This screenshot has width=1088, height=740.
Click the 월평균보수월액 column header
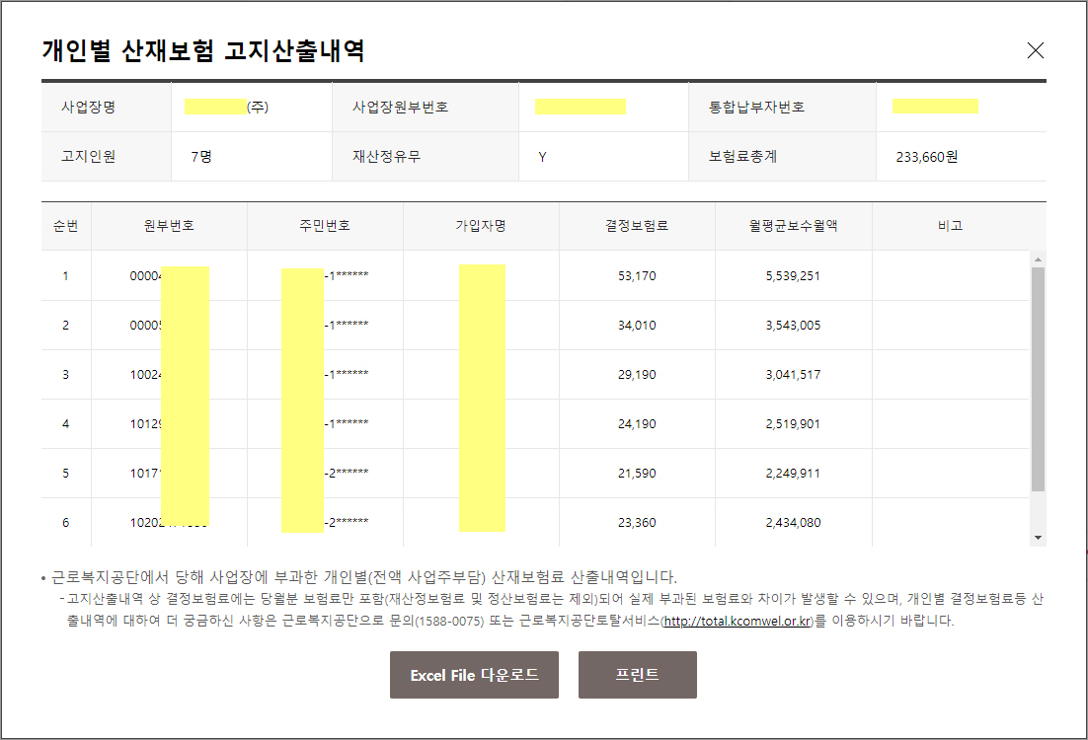793,226
